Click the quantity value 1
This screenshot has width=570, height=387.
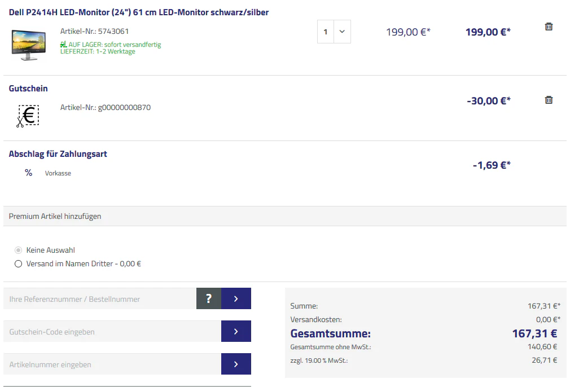[326, 32]
